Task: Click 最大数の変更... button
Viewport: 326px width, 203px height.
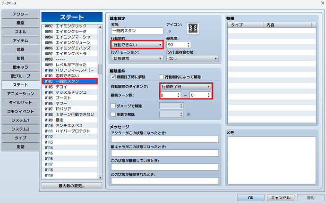Action: 72,186
